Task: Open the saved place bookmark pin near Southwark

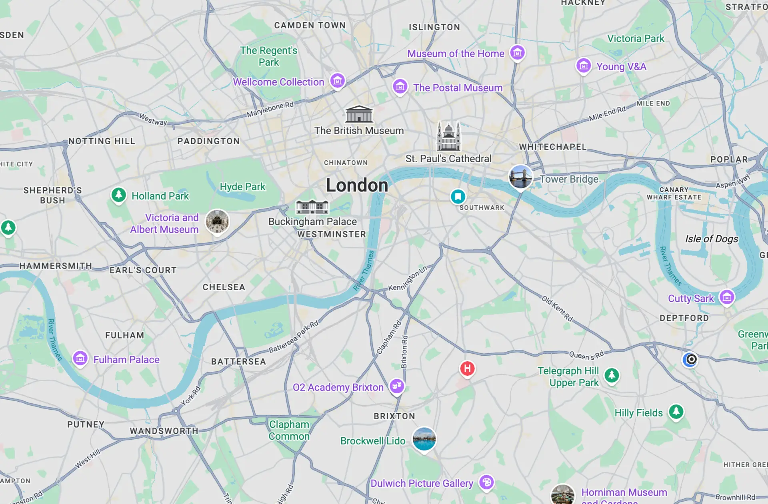Action: (x=458, y=197)
